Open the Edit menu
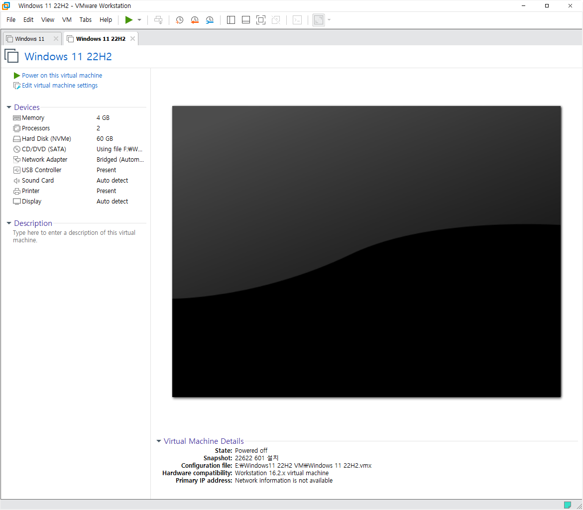This screenshot has height=510, width=583. click(x=28, y=20)
